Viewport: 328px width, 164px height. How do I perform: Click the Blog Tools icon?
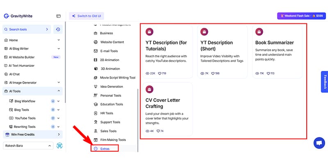pos(11,110)
